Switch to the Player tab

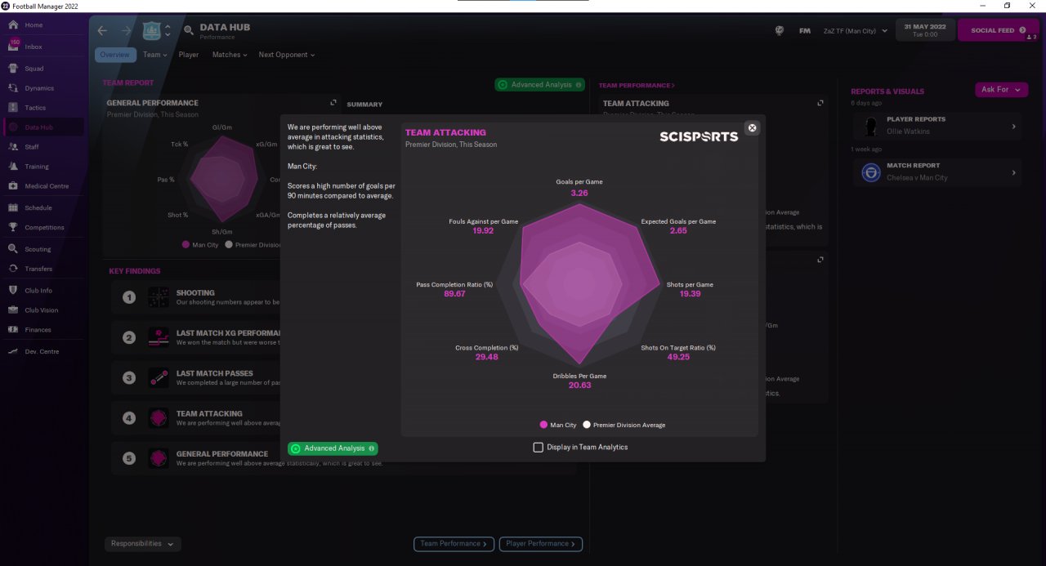coord(189,55)
